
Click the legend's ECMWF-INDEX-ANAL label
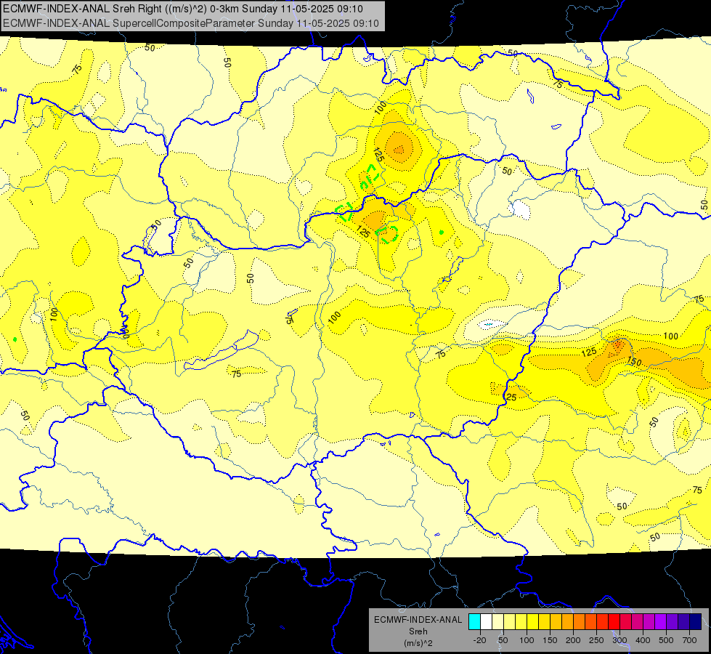click(x=418, y=620)
